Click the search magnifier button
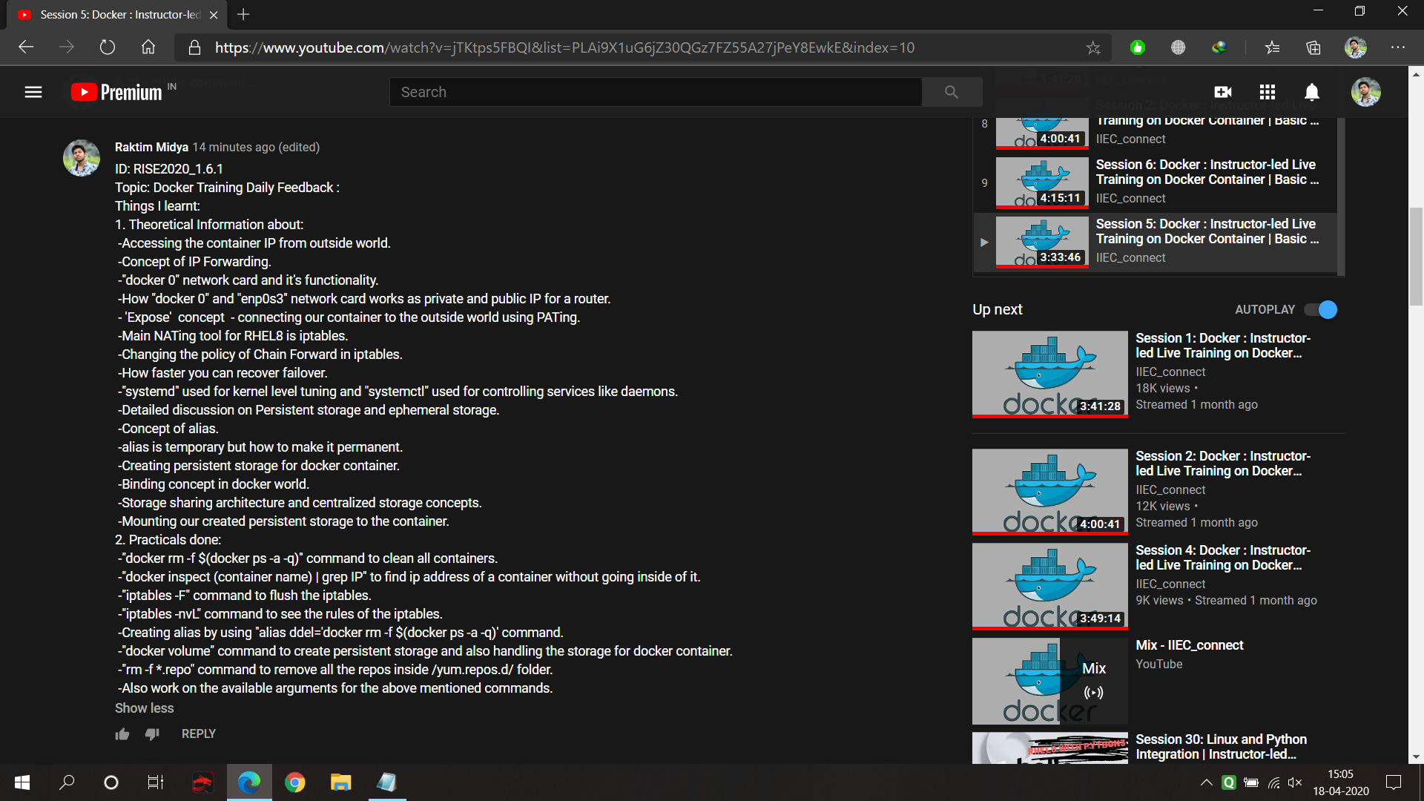The height and width of the screenshot is (801, 1424). (x=952, y=92)
